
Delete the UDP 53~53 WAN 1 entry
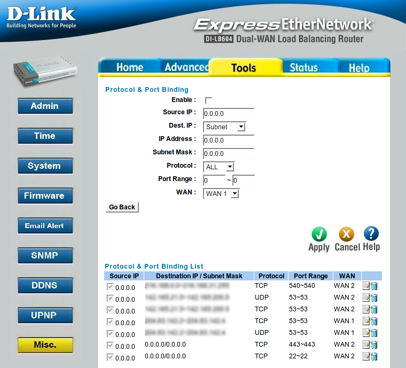click(374, 333)
